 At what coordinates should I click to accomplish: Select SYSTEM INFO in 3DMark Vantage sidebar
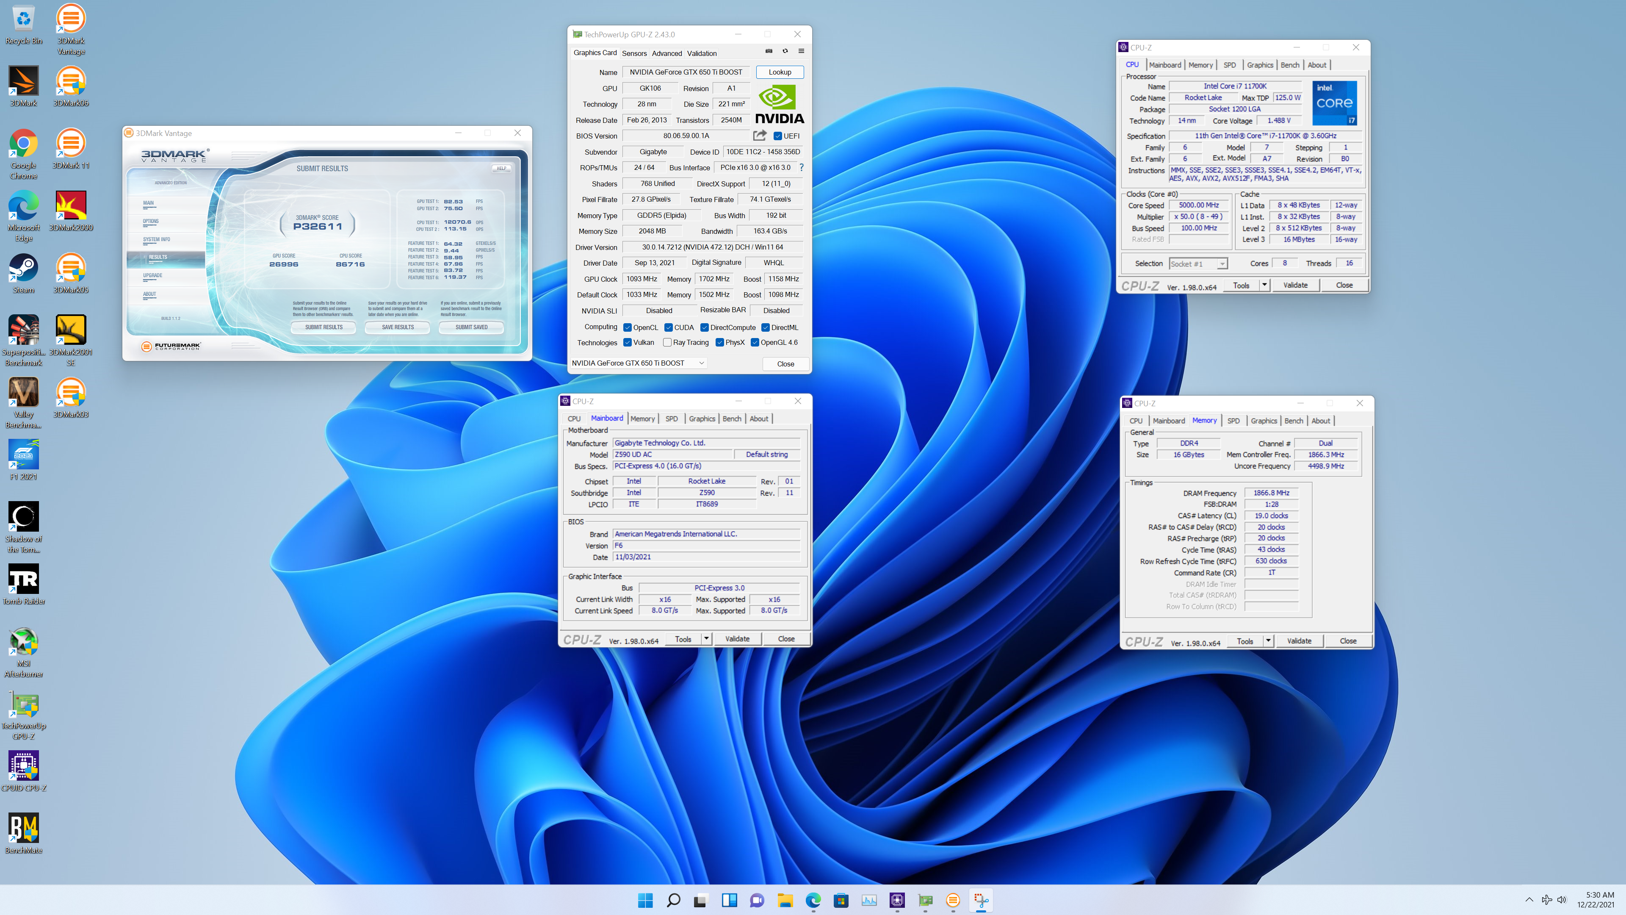(157, 239)
